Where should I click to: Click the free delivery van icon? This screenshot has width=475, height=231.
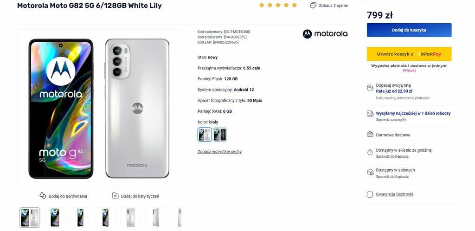[370, 135]
